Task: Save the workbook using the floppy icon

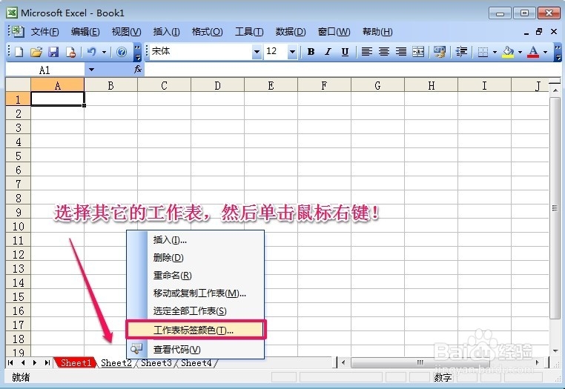Action: [x=53, y=52]
